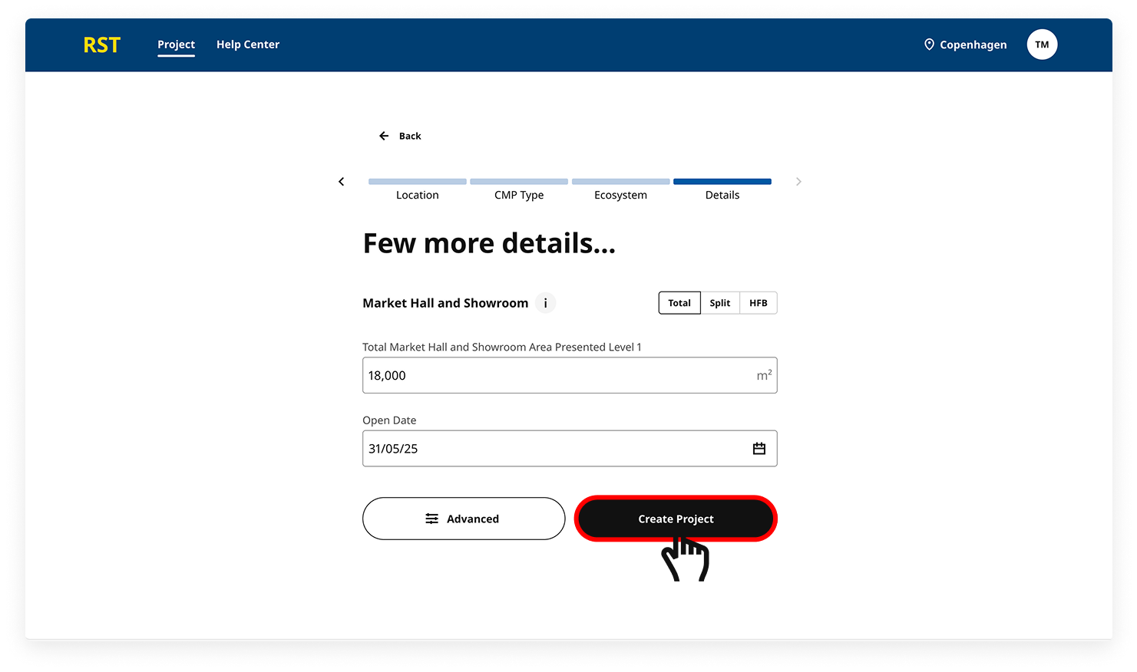
Task: Open the Project nav tab
Action: click(176, 44)
